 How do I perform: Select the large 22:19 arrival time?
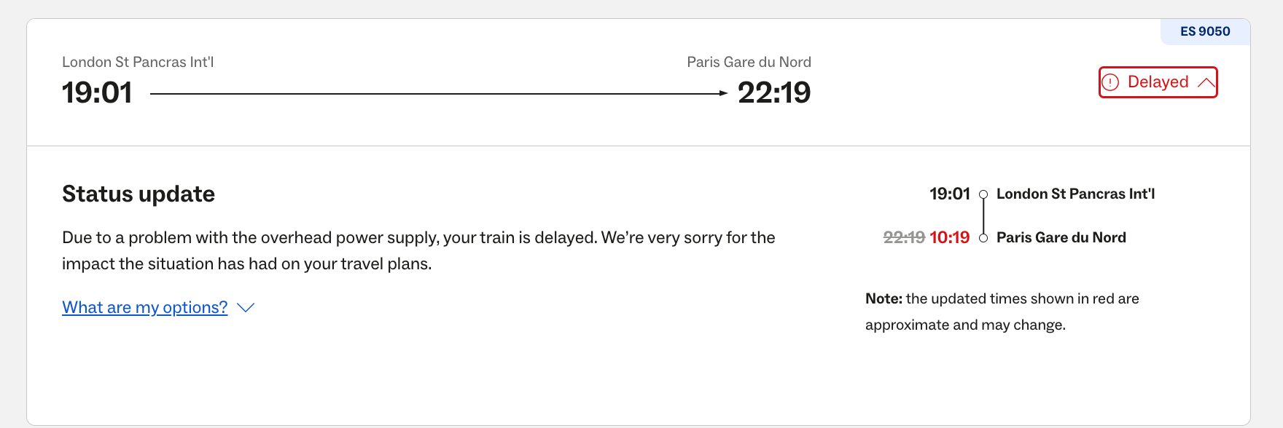coord(774,92)
